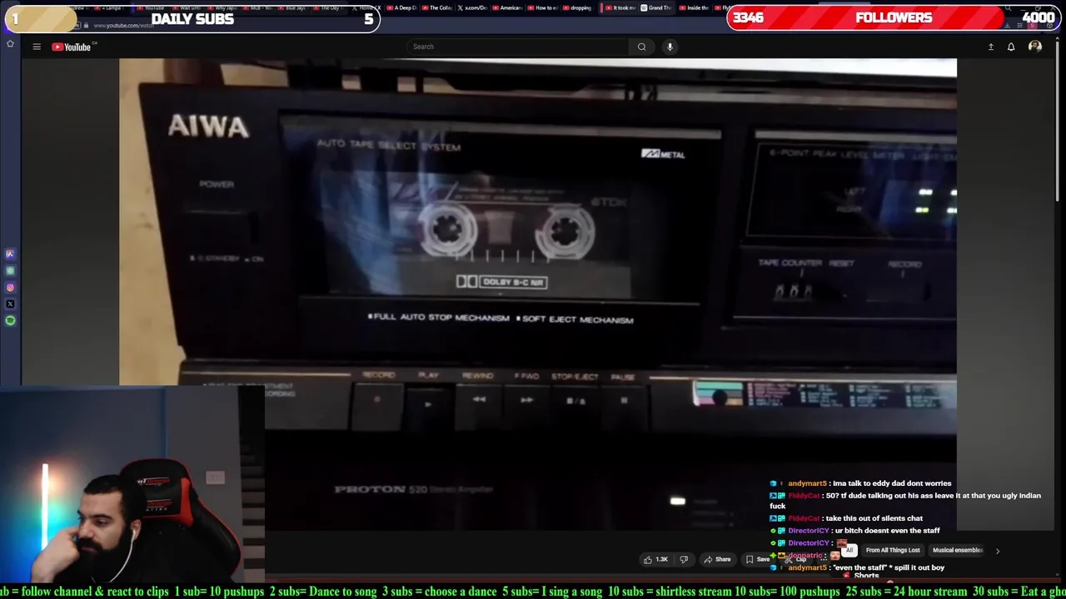Switch to The Collap browser tab
The image size is (1066, 599).
pos(437,7)
